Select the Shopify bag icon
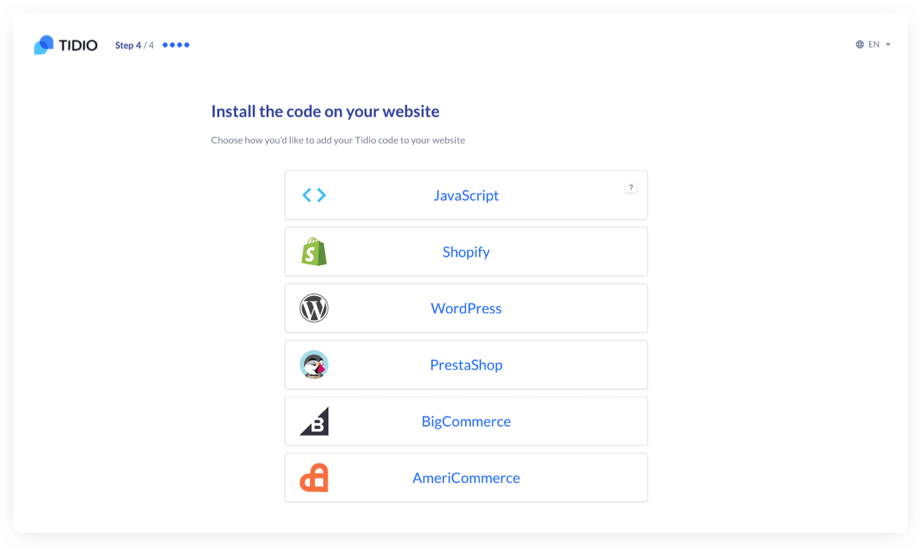 click(x=314, y=251)
